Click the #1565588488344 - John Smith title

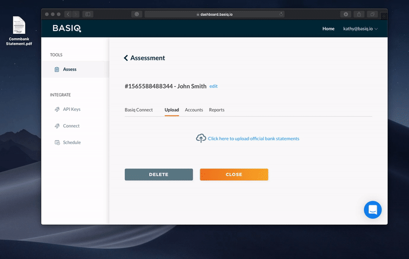(x=165, y=86)
